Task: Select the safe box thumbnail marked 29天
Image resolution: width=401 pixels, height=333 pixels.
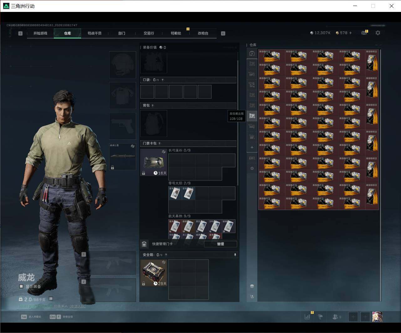Action: [x=154, y=273]
